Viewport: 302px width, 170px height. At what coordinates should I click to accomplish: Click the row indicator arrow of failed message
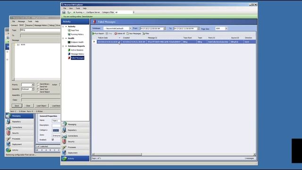[94, 42]
